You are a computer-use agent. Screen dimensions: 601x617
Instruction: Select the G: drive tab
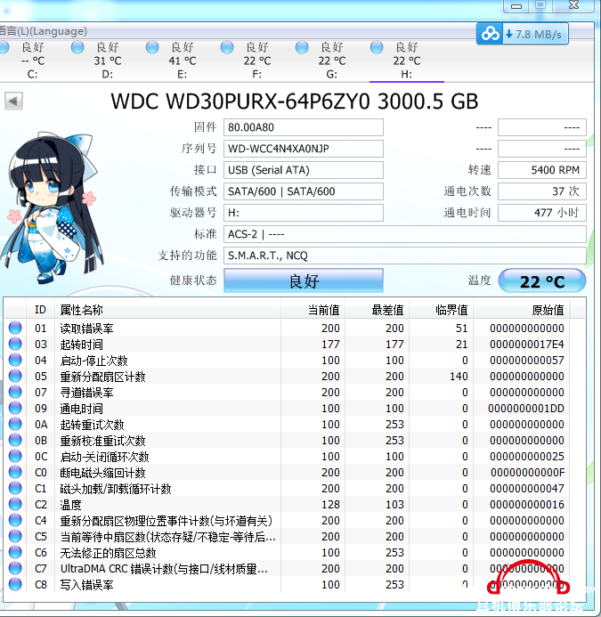332,61
